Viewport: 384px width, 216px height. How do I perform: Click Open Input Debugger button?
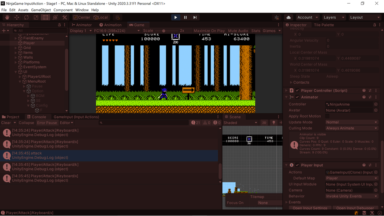[355, 208]
